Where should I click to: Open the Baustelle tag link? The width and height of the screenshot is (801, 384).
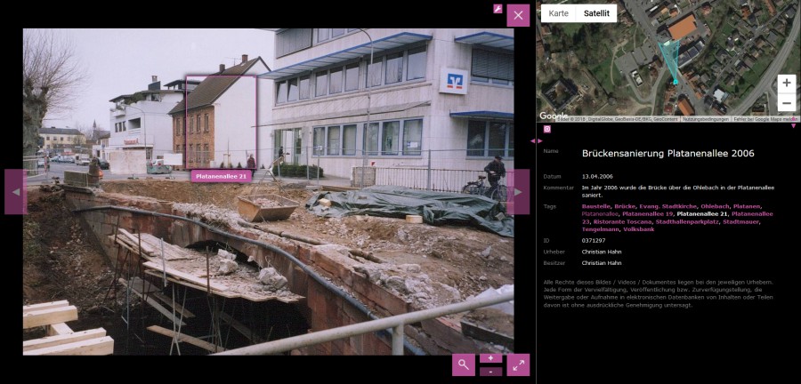[x=595, y=206]
